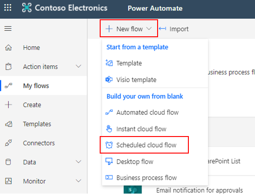255x194 pixels.
Task: Open the New flow dropdown
Action: 129,29
